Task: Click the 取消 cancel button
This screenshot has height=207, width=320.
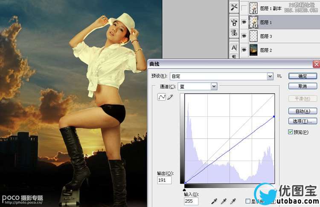Action: click(x=303, y=86)
